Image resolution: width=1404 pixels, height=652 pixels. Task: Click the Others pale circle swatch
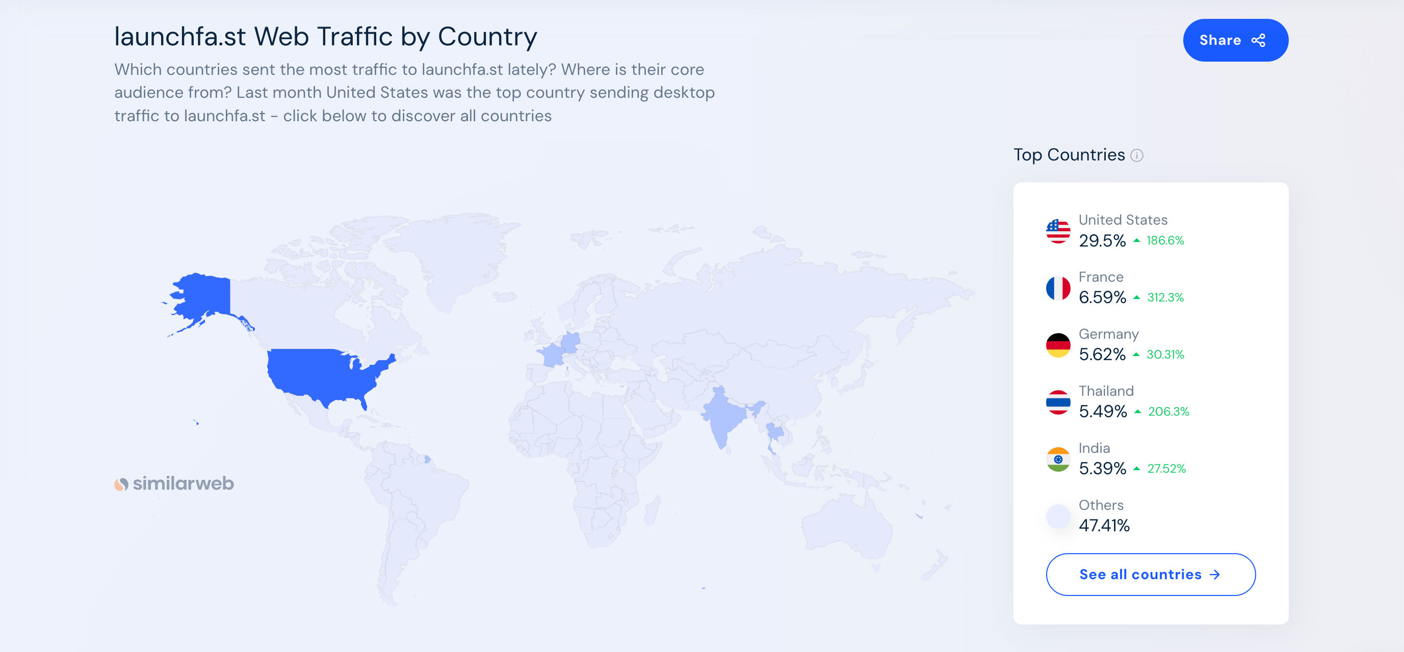[x=1057, y=517]
